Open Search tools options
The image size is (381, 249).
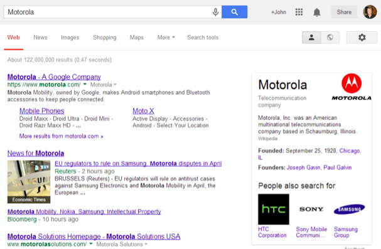click(203, 38)
